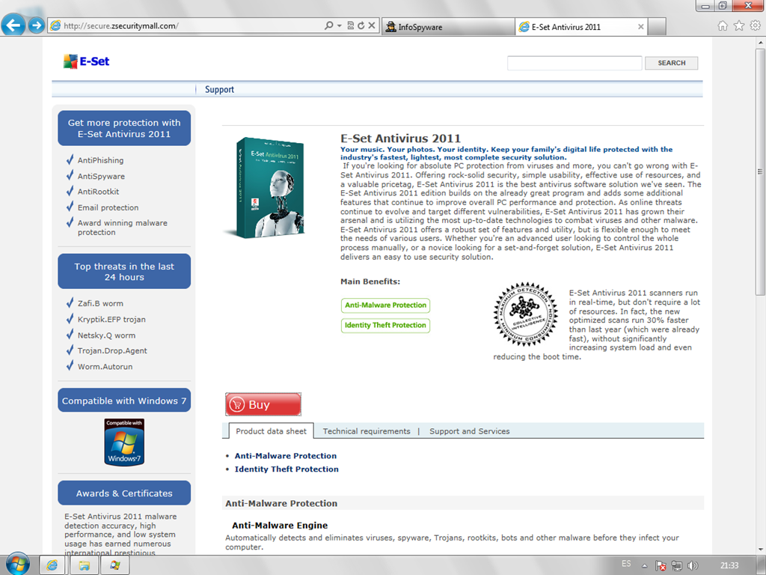
Task: Click the browser Back arrow button
Action: [x=13, y=25]
